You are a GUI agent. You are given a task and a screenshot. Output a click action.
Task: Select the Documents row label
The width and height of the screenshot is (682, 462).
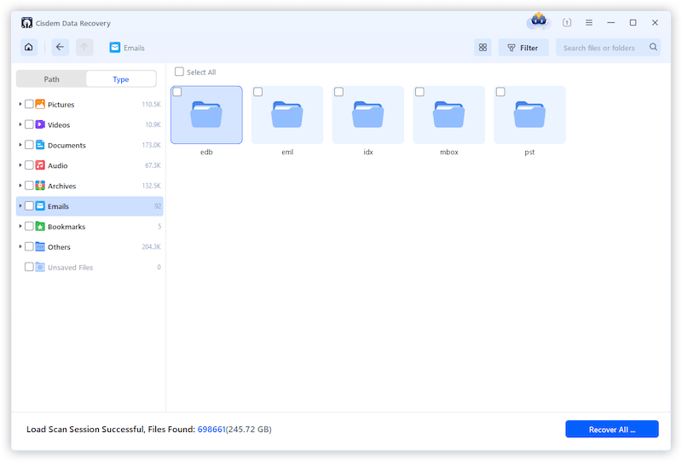point(66,145)
